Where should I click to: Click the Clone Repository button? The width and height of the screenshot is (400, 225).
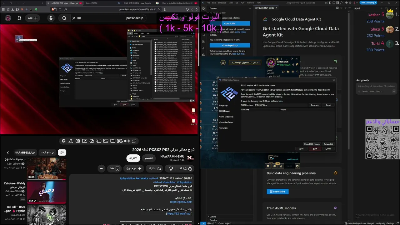point(230,45)
